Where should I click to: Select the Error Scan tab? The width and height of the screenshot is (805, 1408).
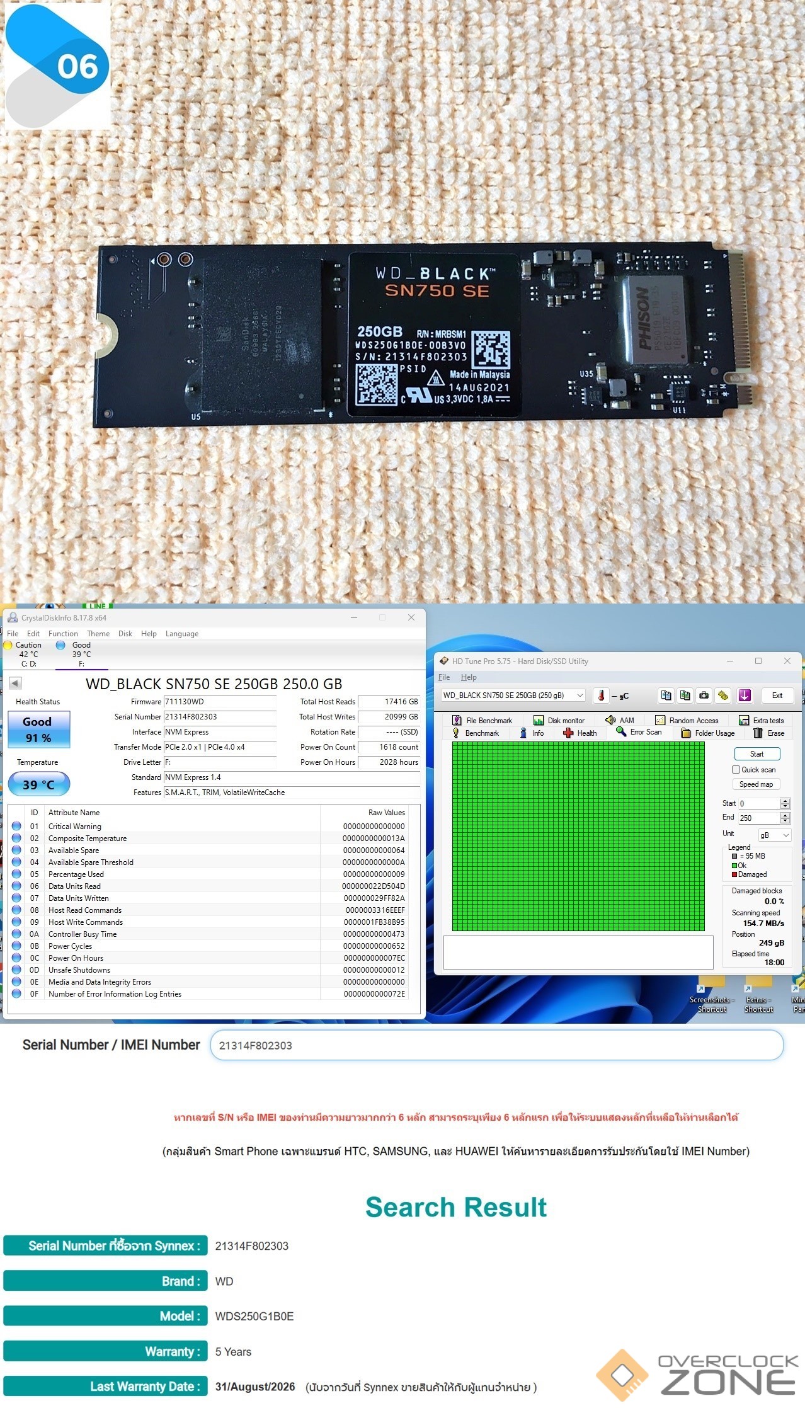click(x=639, y=732)
